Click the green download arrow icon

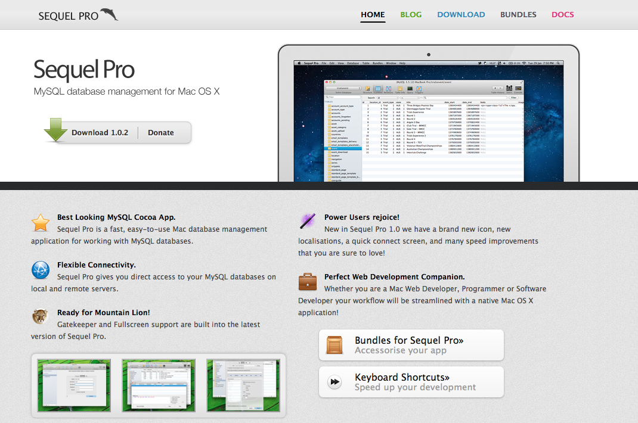point(55,130)
